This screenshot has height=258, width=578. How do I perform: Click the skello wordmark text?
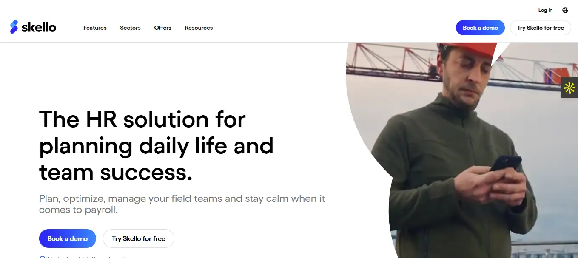click(x=39, y=28)
